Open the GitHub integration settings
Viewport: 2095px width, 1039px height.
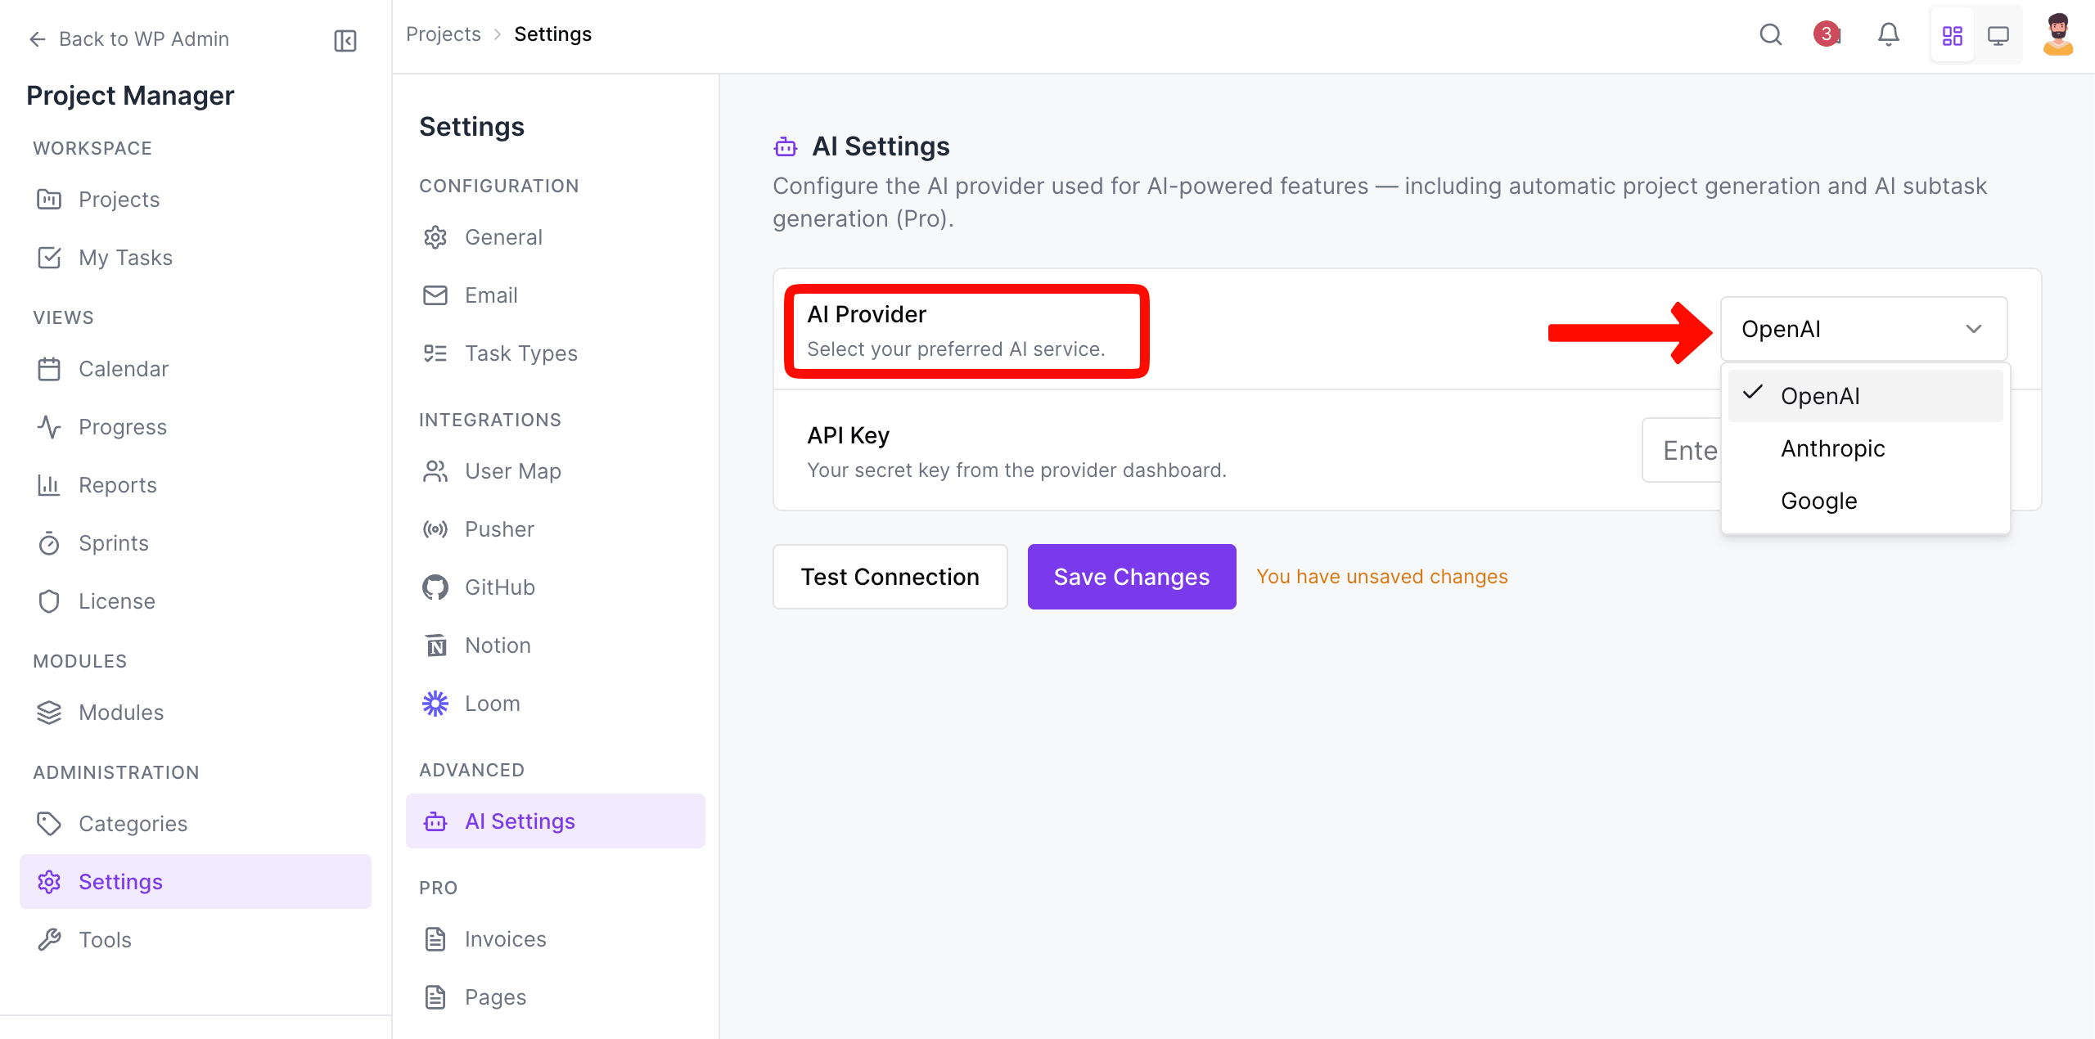pos(498,587)
